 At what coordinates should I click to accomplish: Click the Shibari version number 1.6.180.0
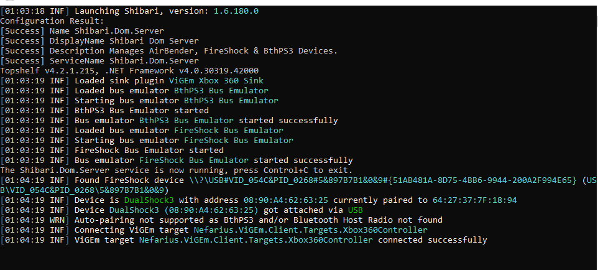pos(238,11)
